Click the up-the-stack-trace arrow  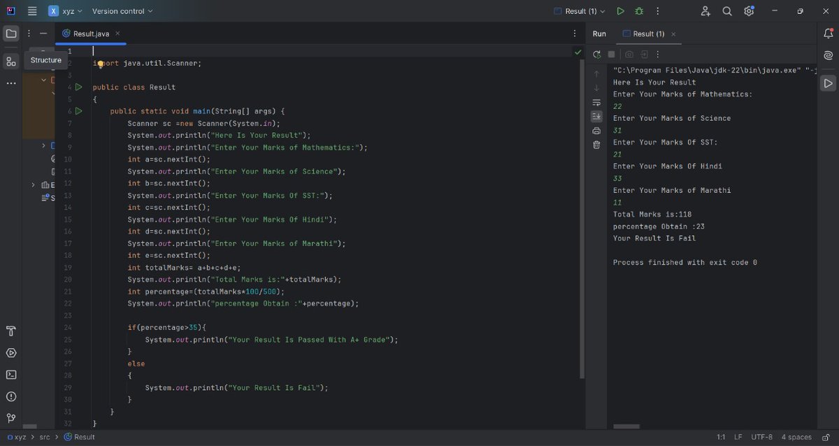(x=596, y=73)
